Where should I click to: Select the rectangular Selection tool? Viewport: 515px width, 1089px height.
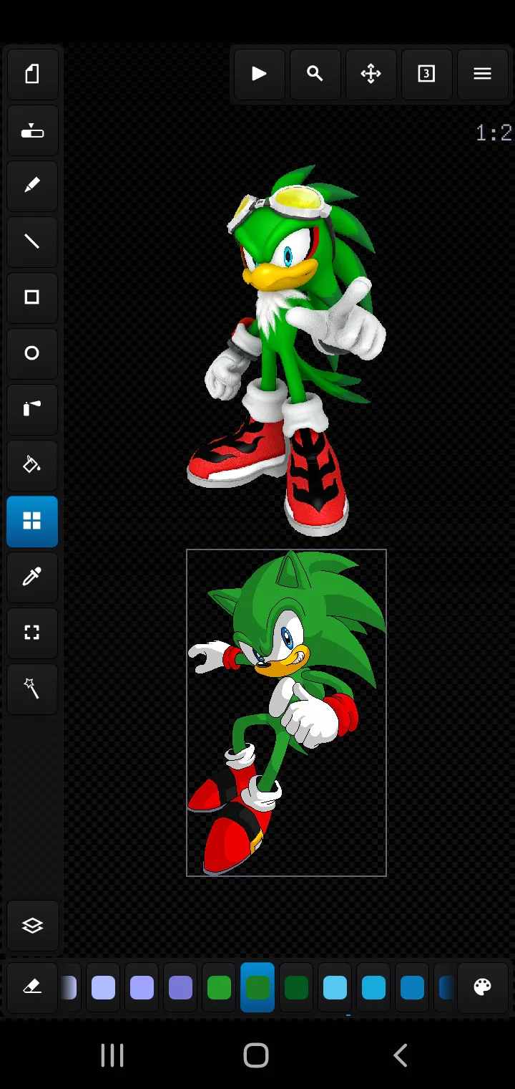32,633
